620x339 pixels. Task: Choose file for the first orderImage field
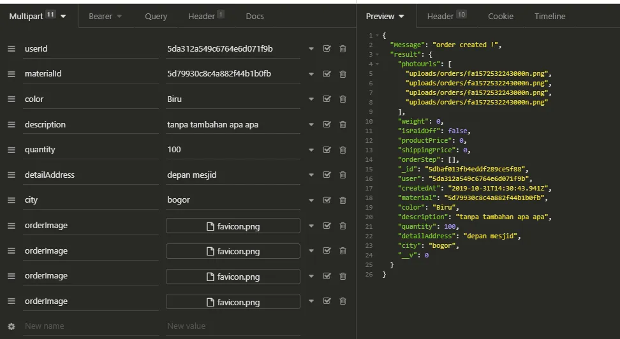click(233, 226)
